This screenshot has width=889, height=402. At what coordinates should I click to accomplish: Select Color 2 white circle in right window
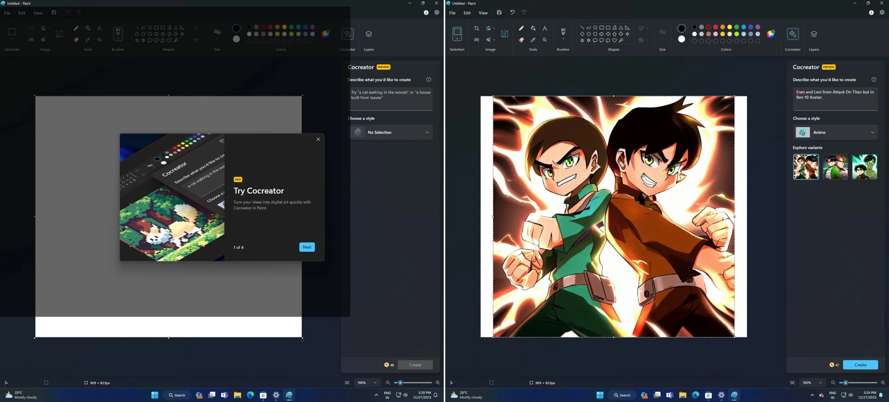[681, 39]
